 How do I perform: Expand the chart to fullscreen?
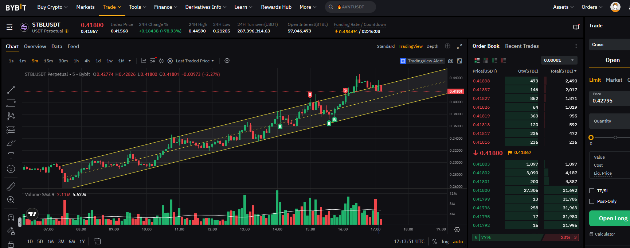click(x=459, y=46)
